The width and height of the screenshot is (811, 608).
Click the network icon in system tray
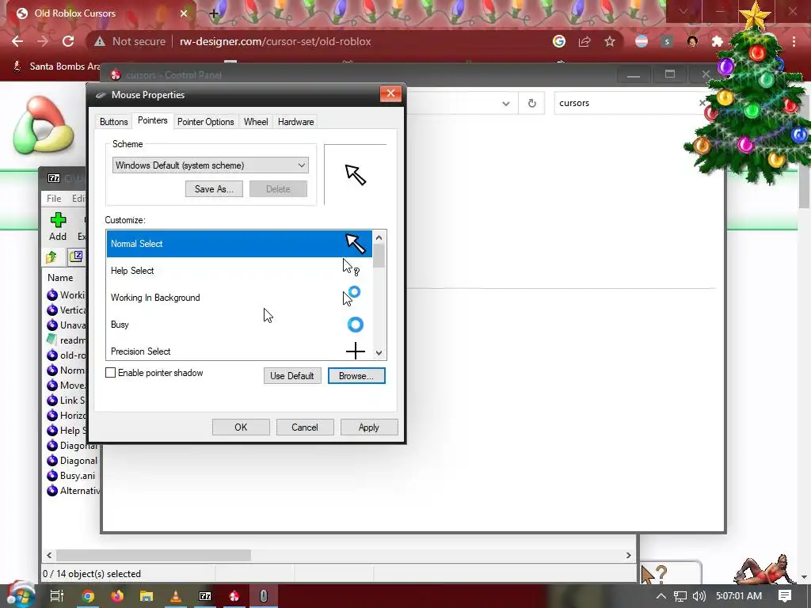point(680,596)
